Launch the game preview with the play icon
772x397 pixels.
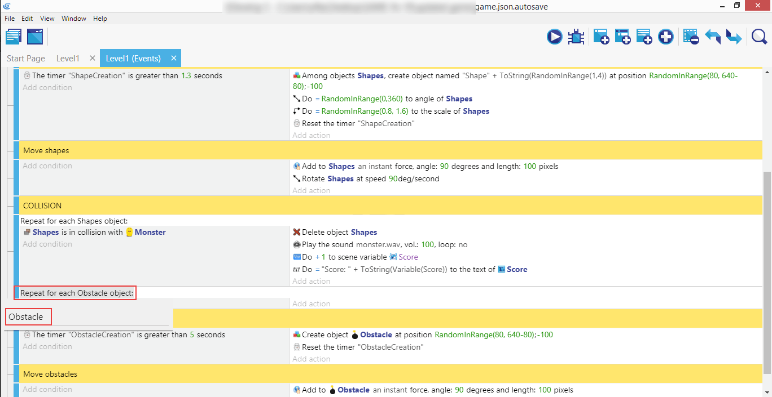pyautogui.click(x=554, y=37)
